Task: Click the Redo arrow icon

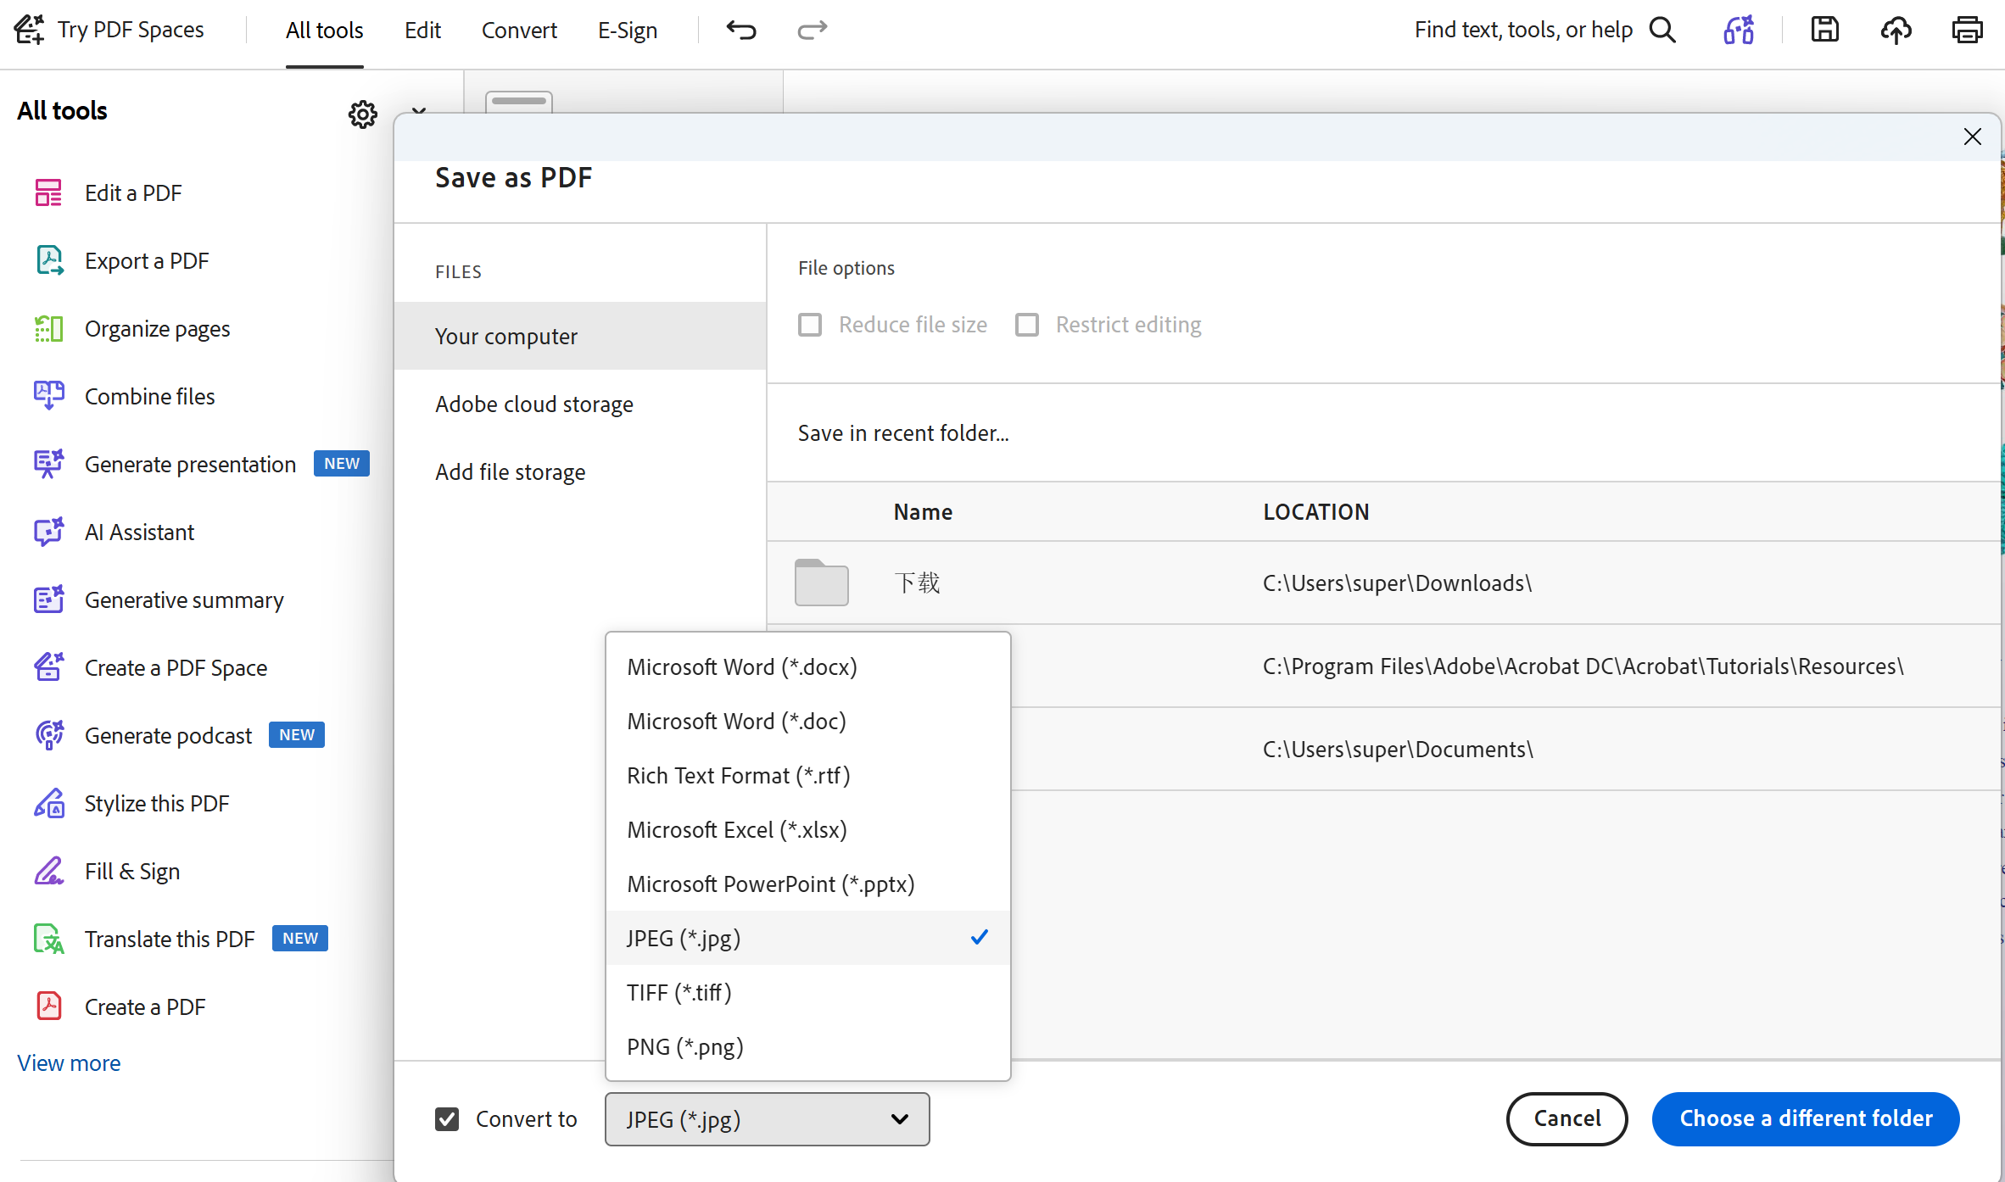Action: pos(812,31)
